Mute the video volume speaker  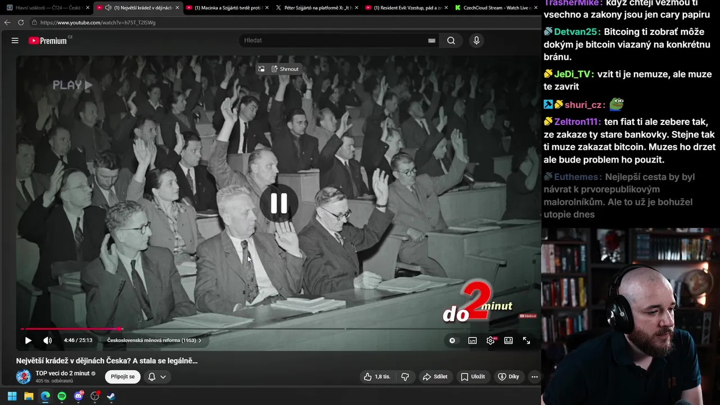48,340
